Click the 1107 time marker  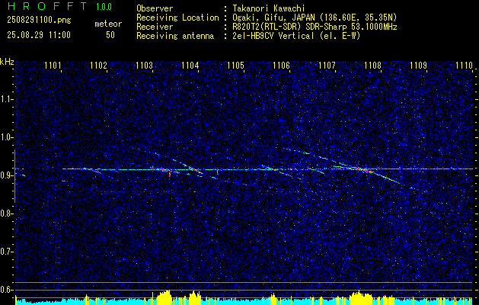(x=327, y=65)
